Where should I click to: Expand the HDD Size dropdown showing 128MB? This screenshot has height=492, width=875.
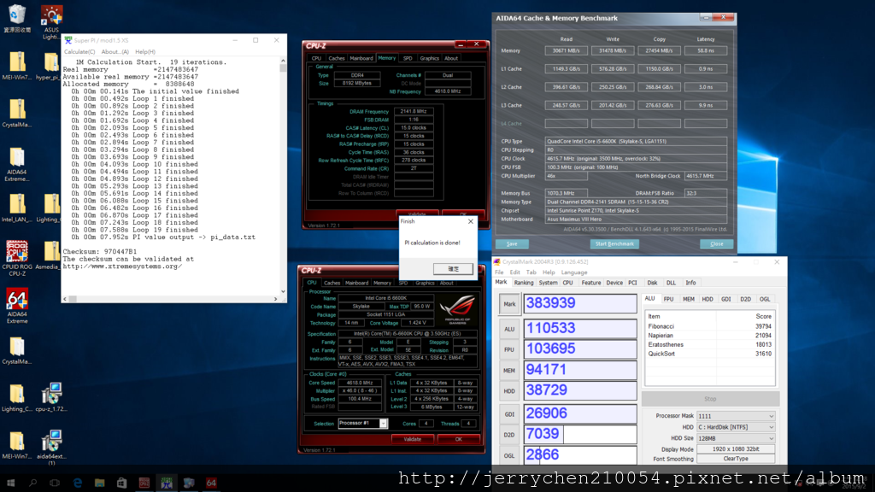(x=736, y=438)
